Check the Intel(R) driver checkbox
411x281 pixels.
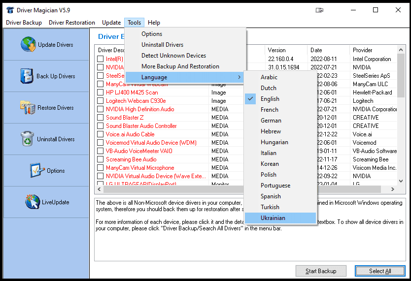coord(100,59)
